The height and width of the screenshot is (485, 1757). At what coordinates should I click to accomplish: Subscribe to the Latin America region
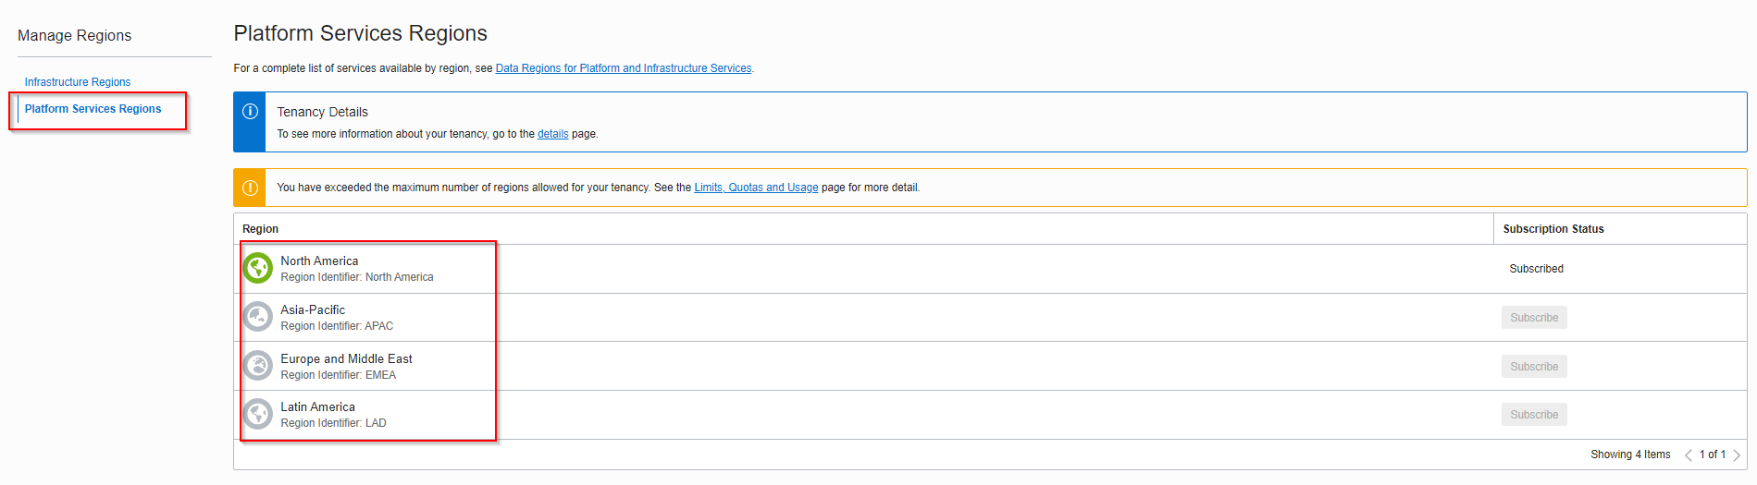click(x=1534, y=415)
